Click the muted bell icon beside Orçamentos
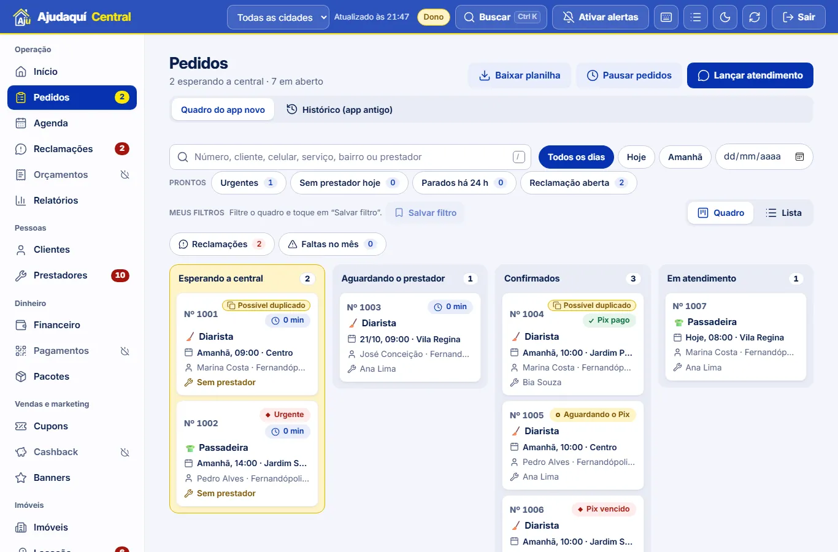The height and width of the screenshot is (552, 838). tap(125, 175)
